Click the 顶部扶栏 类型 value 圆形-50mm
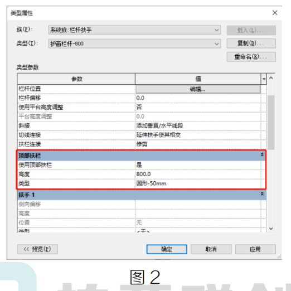The width and height of the screenshot is (291, 291). (x=198, y=183)
